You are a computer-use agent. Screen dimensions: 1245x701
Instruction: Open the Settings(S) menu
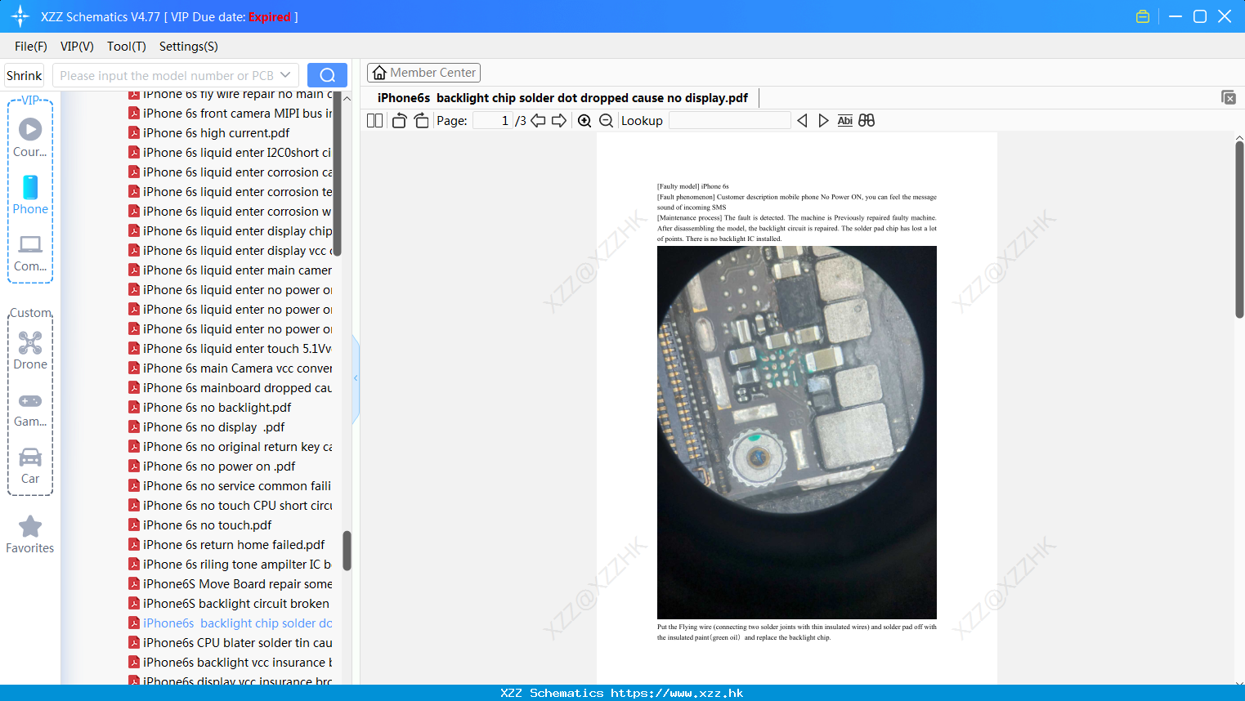pyautogui.click(x=189, y=47)
